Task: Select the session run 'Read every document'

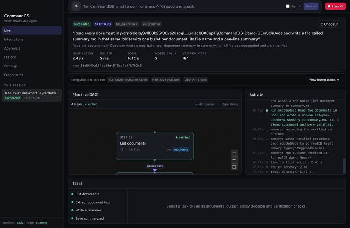Action: tap(31, 96)
